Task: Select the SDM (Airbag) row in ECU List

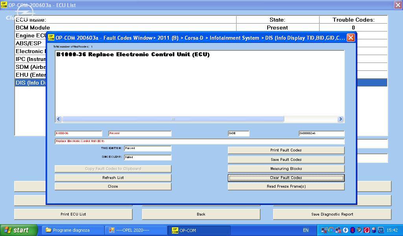Action: click(30, 67)
